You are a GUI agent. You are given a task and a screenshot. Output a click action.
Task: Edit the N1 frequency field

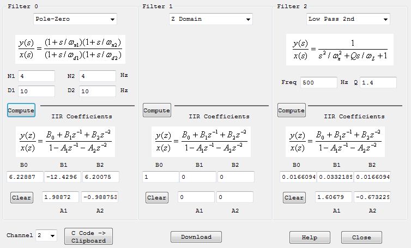coord(37,76)
